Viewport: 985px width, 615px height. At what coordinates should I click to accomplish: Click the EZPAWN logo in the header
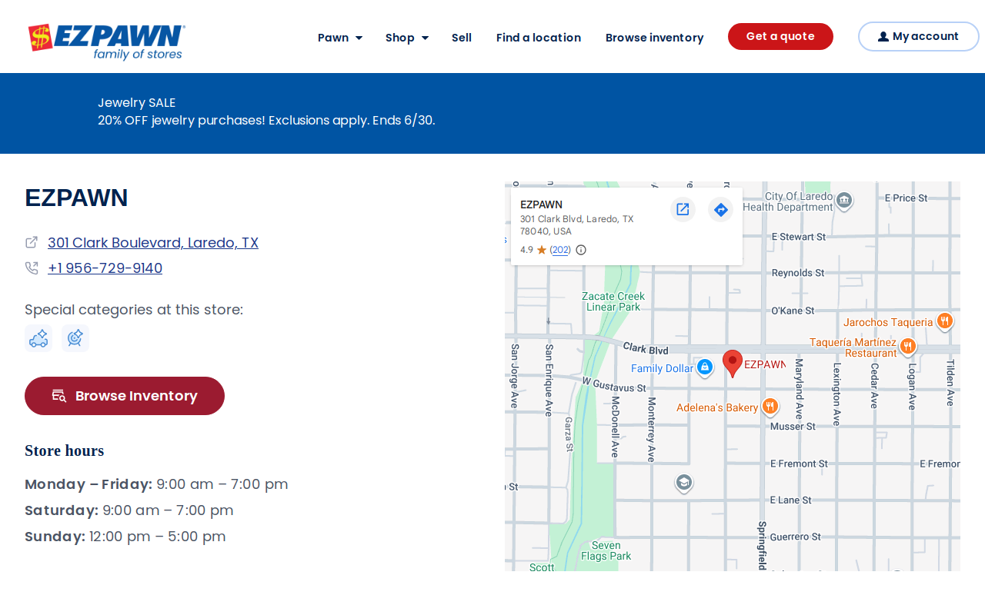tap(107, 42)
